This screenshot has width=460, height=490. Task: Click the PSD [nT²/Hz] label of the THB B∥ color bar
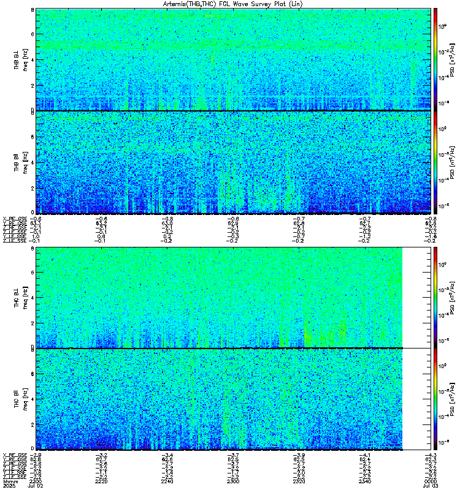(452, 162)
